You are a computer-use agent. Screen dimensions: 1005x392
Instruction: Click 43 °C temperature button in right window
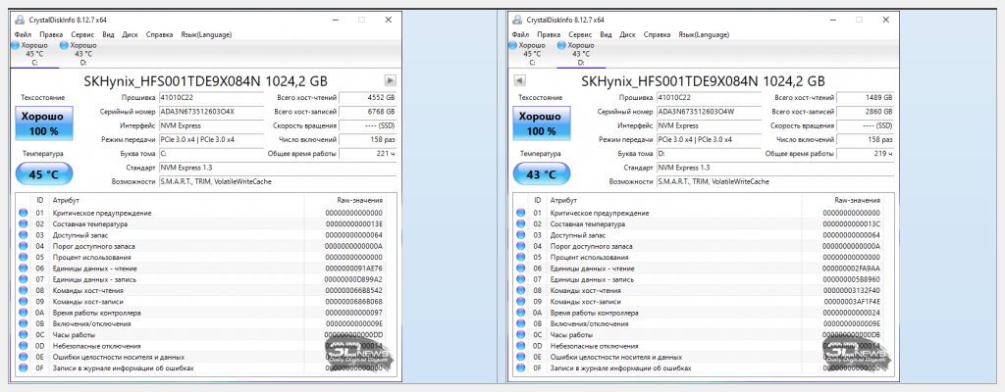pyautogui.click(x=541, y=173)
